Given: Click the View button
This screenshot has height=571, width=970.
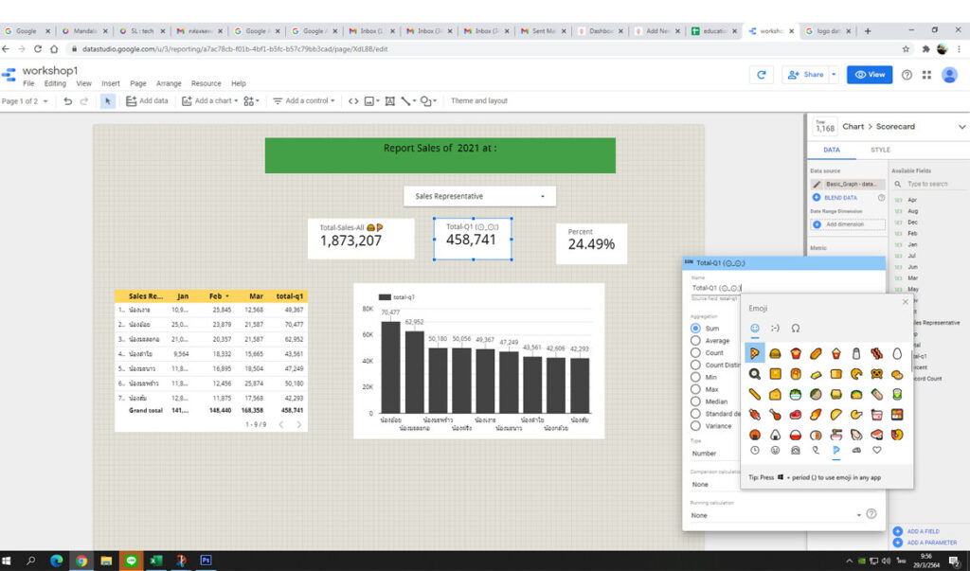Looking at the screenshot, I should click(x=870, y=74).
